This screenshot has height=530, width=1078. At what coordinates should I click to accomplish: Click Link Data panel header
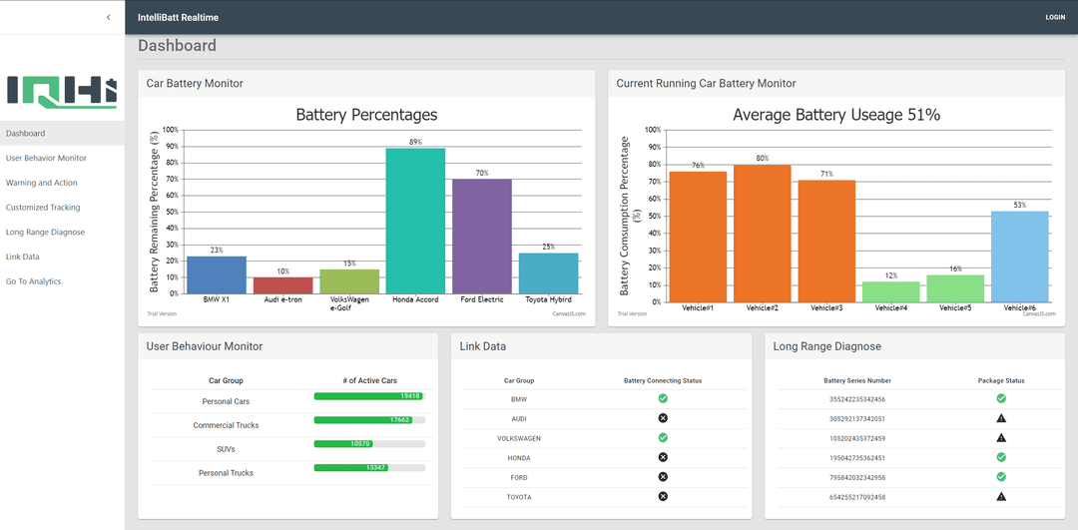click(601, 346)
